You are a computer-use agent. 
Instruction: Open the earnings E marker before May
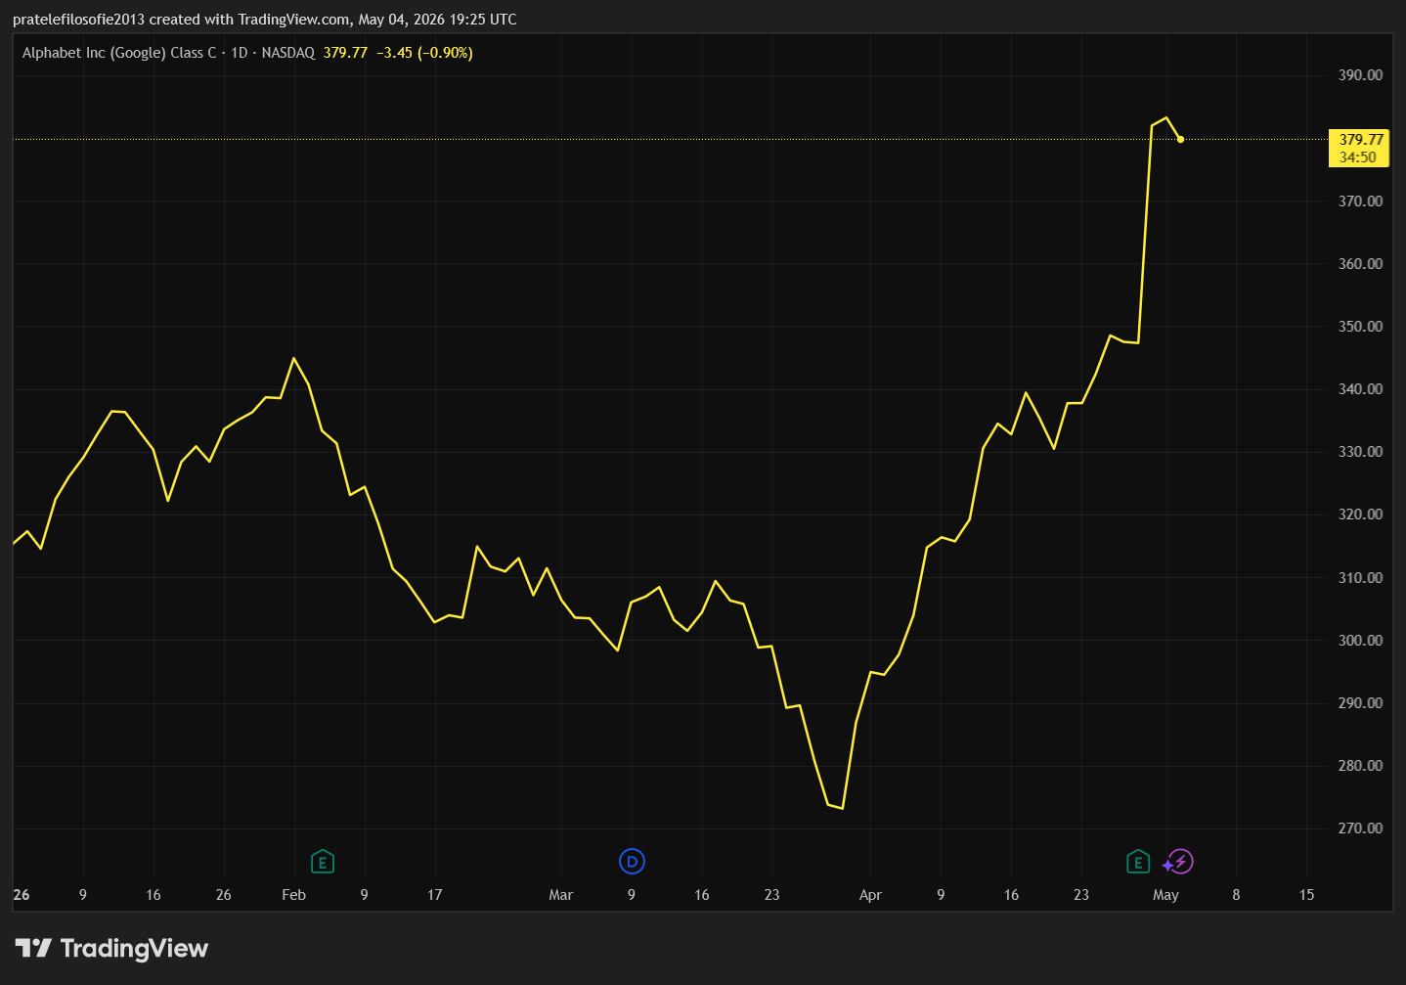[1138, 862]
